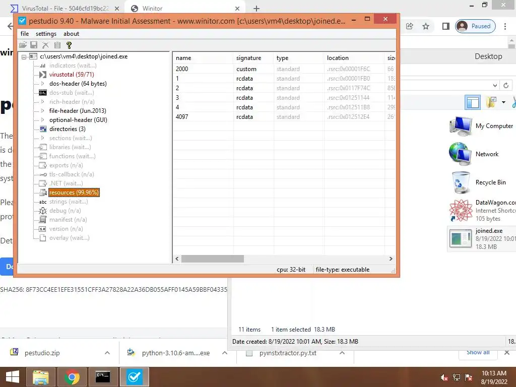Click the save toolbar icon in pestudio

(34, 45)
